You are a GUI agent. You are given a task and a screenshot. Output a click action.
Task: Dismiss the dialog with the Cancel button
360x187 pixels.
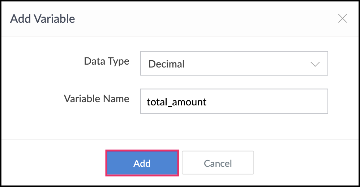click(218, 163)
